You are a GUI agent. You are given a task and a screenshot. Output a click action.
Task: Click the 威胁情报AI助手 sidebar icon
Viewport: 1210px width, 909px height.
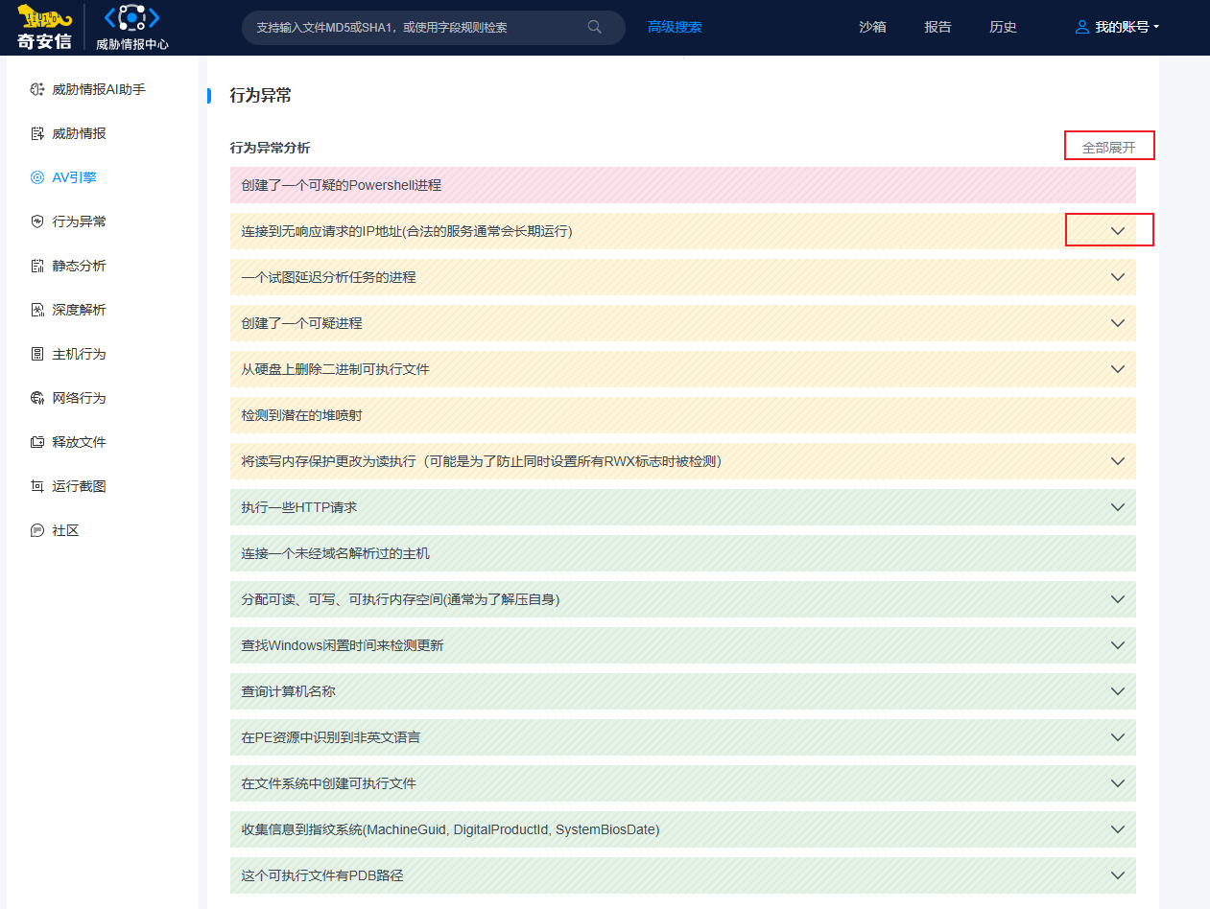click(37, 89)
